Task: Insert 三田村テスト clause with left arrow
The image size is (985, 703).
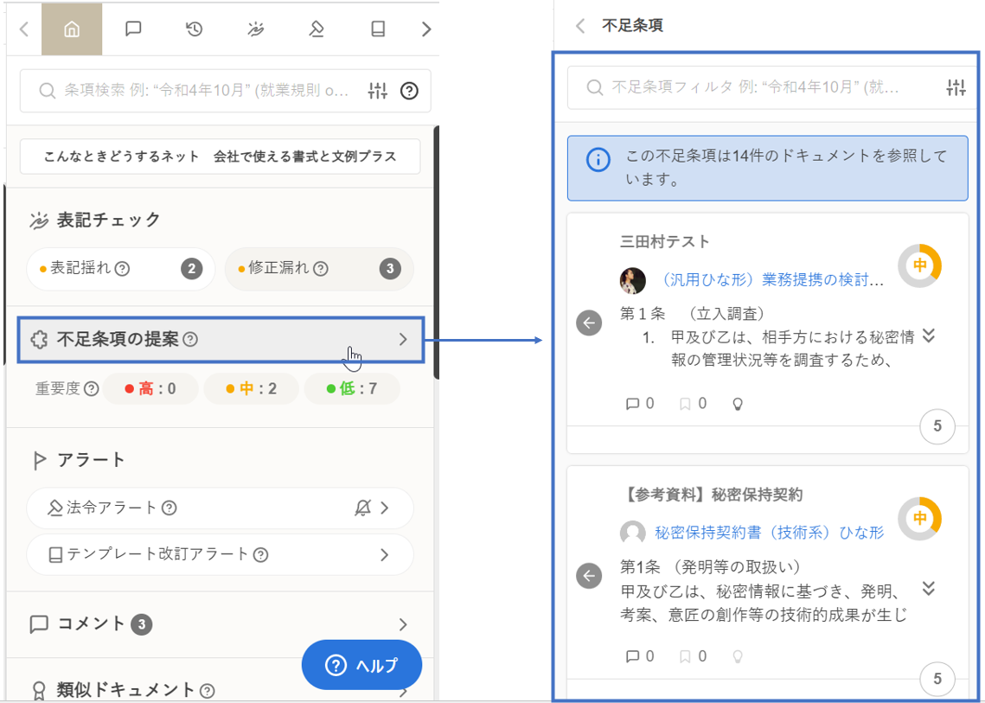Action: 589,323
